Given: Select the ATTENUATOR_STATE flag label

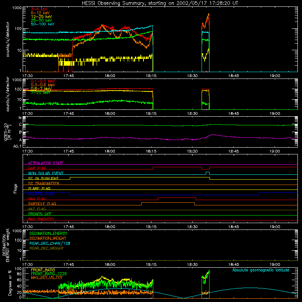Looking at the screenshot, I should [46, 163].
